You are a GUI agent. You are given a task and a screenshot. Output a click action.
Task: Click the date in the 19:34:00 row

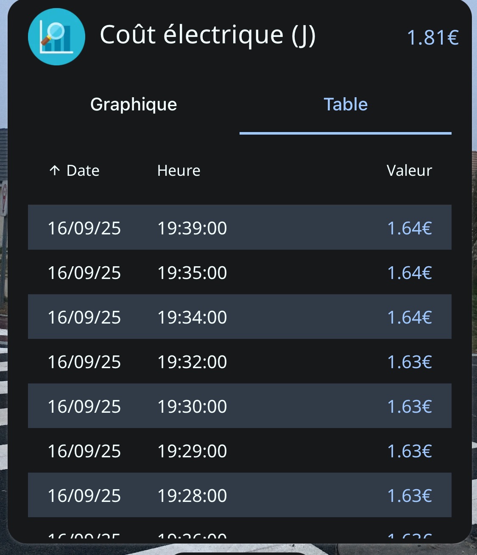click(84, 318)
